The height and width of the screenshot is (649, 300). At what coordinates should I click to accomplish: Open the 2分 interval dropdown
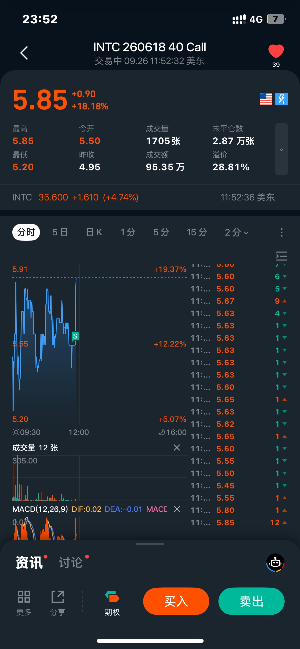tap(236, 232)
